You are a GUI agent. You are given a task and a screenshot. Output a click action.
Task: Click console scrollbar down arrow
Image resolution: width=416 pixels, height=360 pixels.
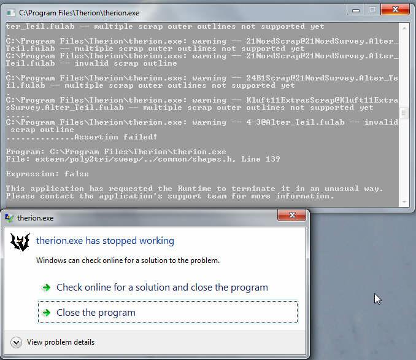(x=404, y=202)
